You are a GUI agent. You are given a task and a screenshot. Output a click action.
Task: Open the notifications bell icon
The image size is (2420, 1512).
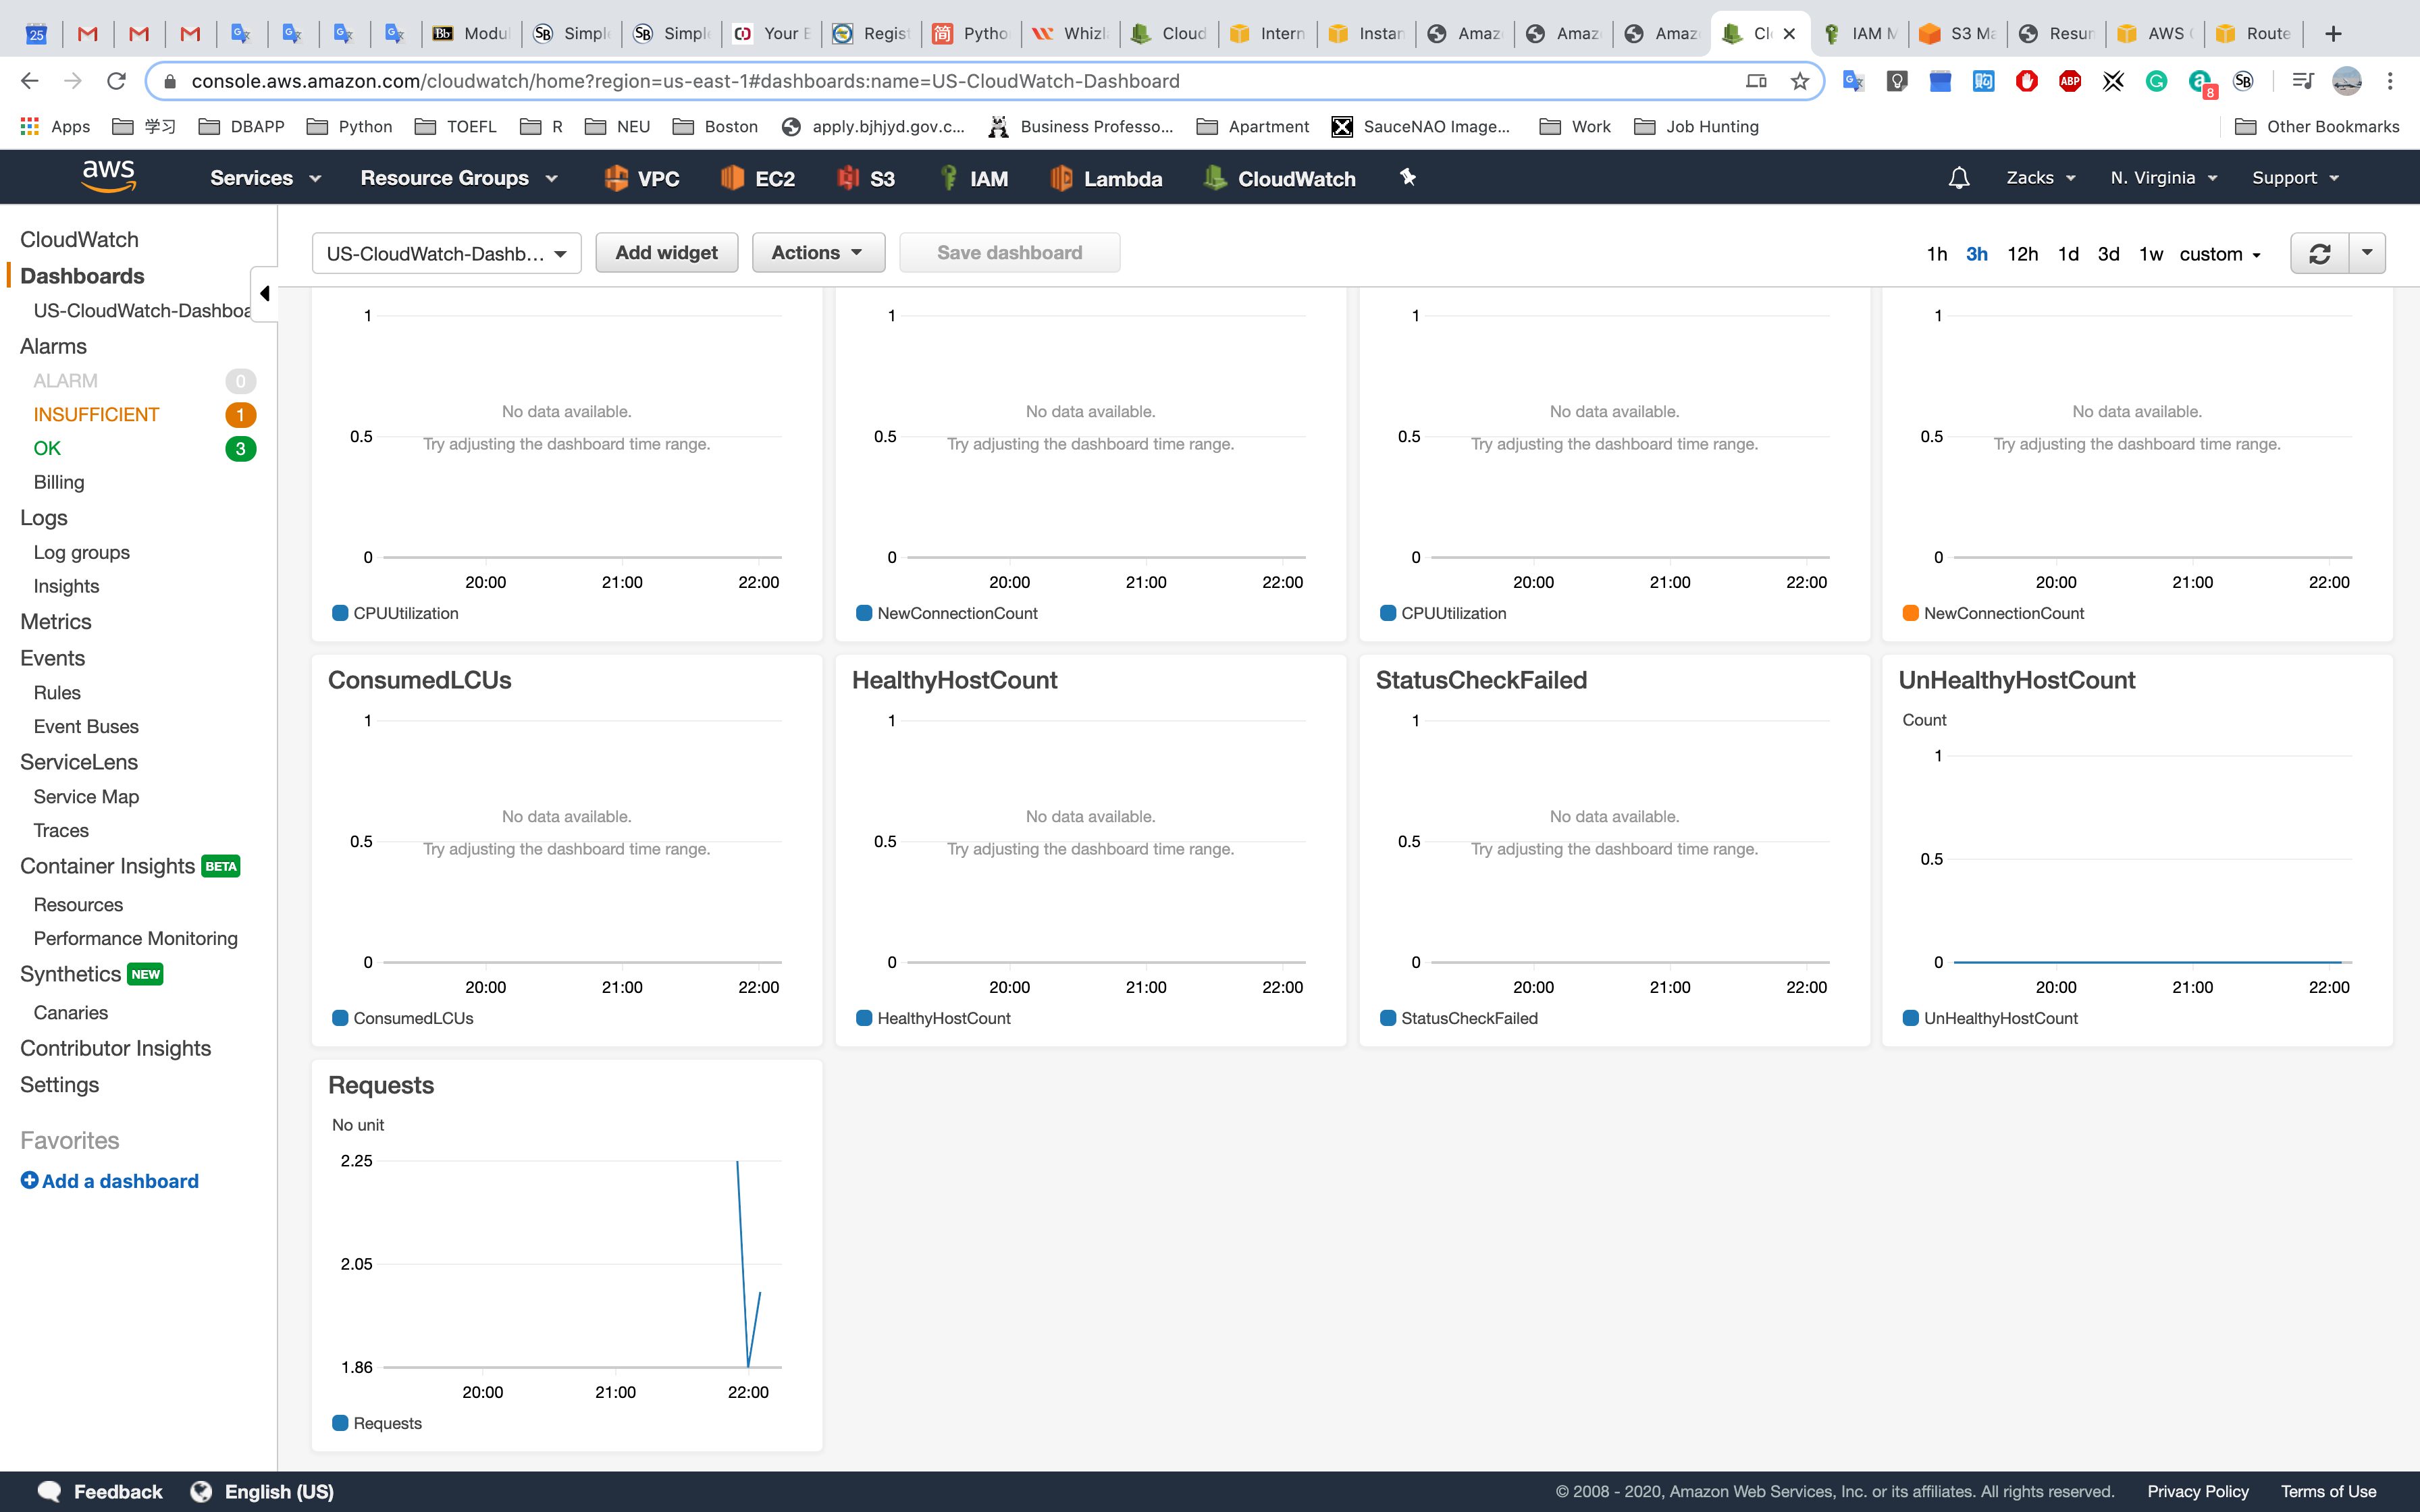pos(1958,178)
